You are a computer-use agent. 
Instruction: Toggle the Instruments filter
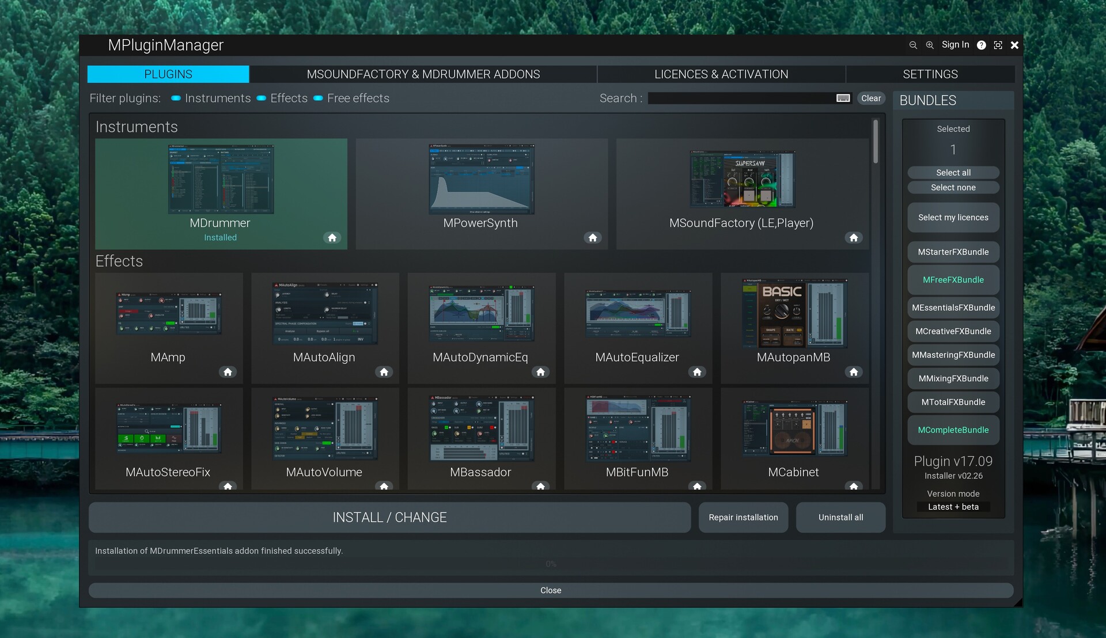(211, 98)
